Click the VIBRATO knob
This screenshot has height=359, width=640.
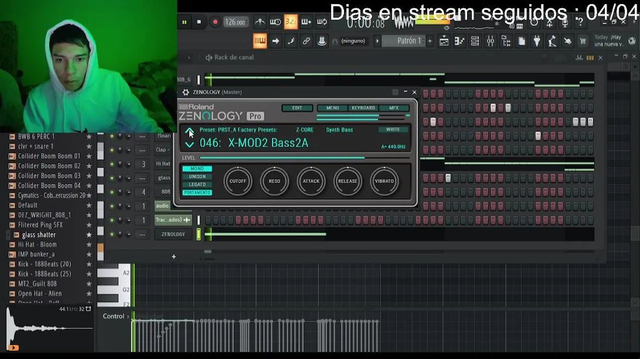[x=384, y=181]
